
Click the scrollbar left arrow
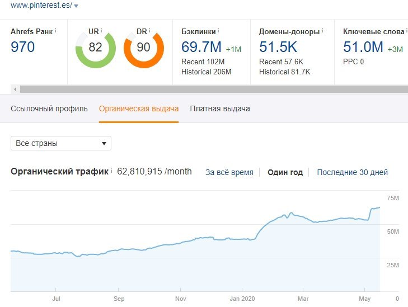[x=15, y=89]
